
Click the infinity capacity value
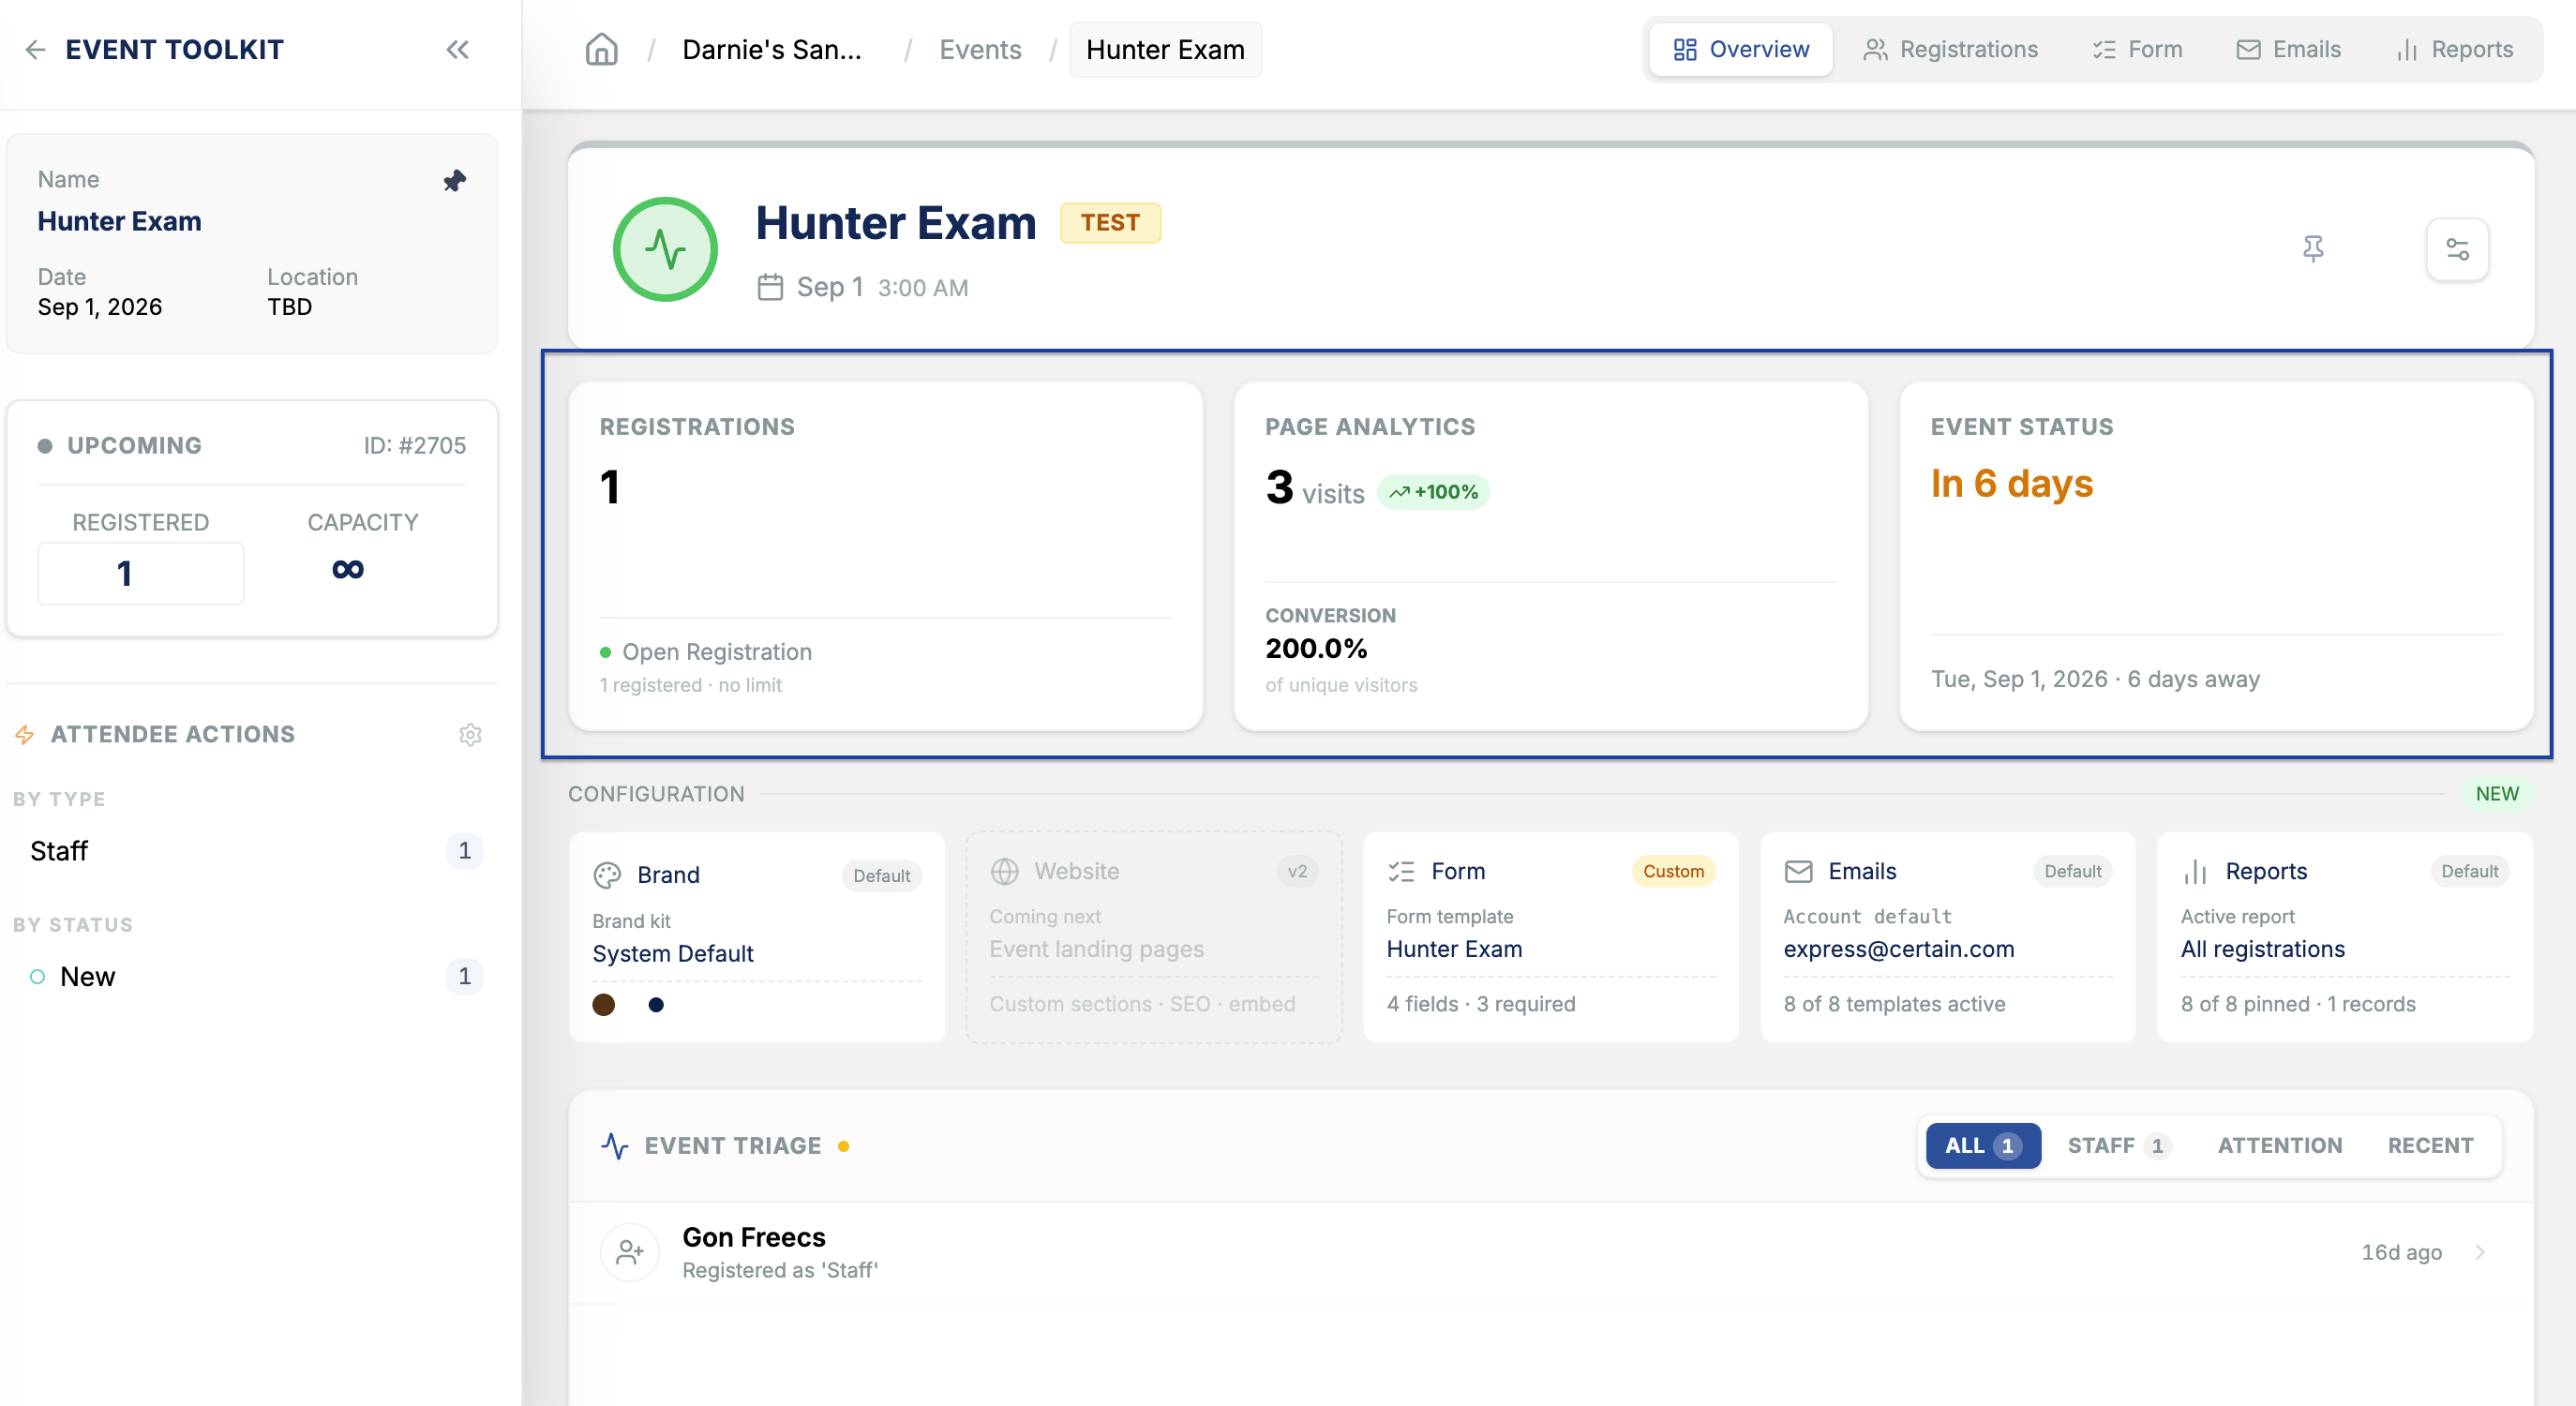point(348,569)
